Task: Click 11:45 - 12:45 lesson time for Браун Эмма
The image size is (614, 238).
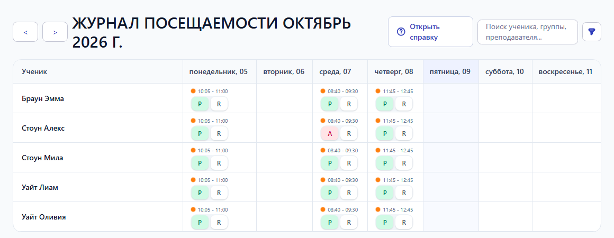Action: coord(398,91)
